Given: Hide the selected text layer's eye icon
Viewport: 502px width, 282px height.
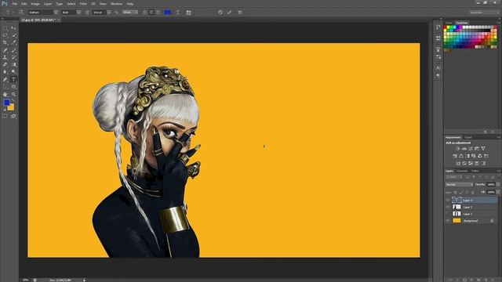Looking at the screenshot, I should [x=448, y=201].
